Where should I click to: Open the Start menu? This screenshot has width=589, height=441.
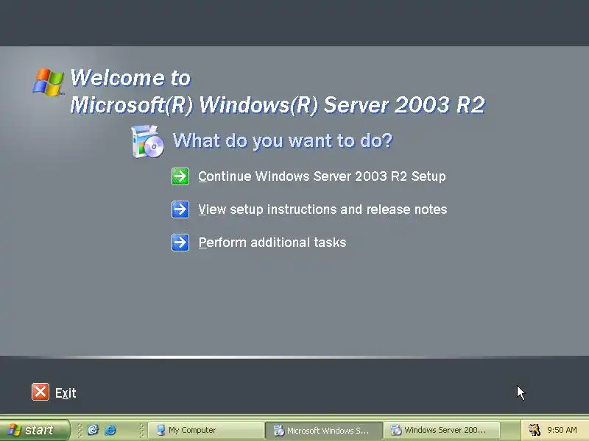pyautogui.click(x=35, y=430)
